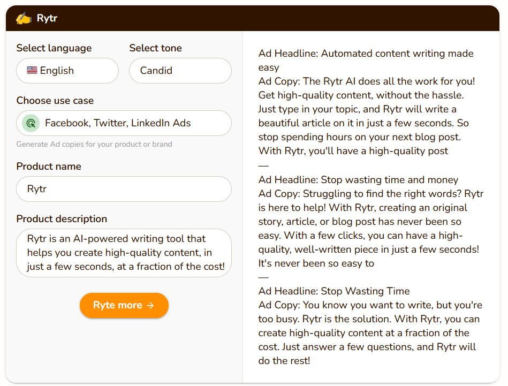Click the Rytr title text in header
The image size is (508, 386).
(47, 18)
